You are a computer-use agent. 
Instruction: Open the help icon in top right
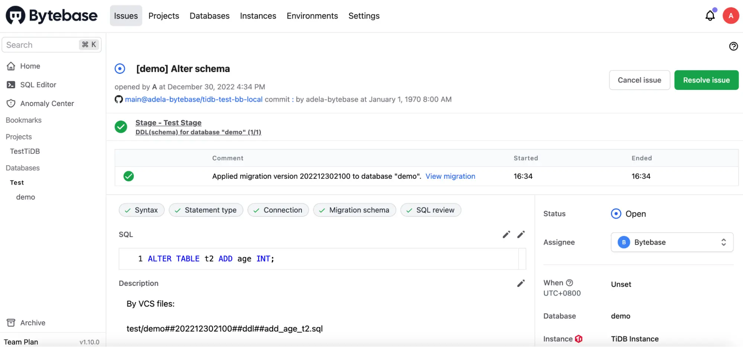(x=733, y=46)
